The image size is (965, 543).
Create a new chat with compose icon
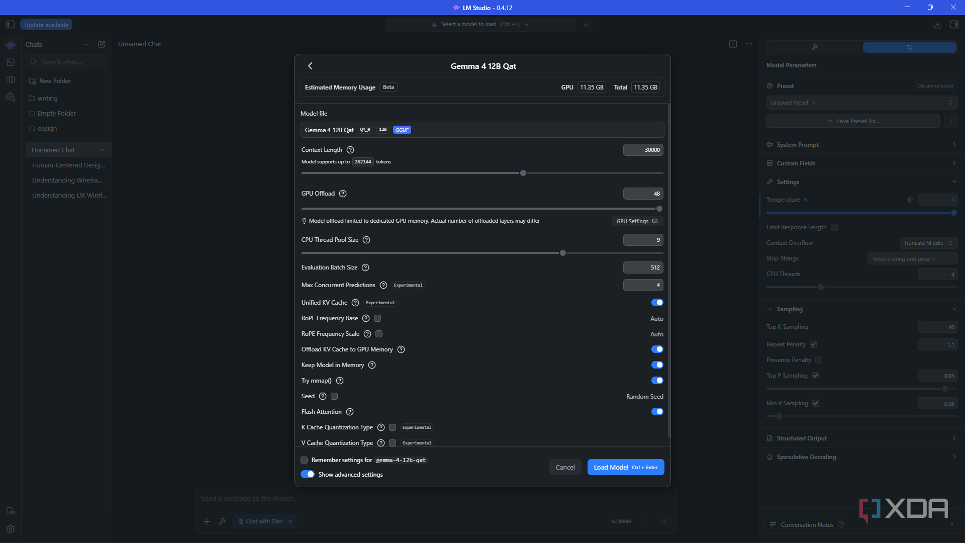(102, 44)
